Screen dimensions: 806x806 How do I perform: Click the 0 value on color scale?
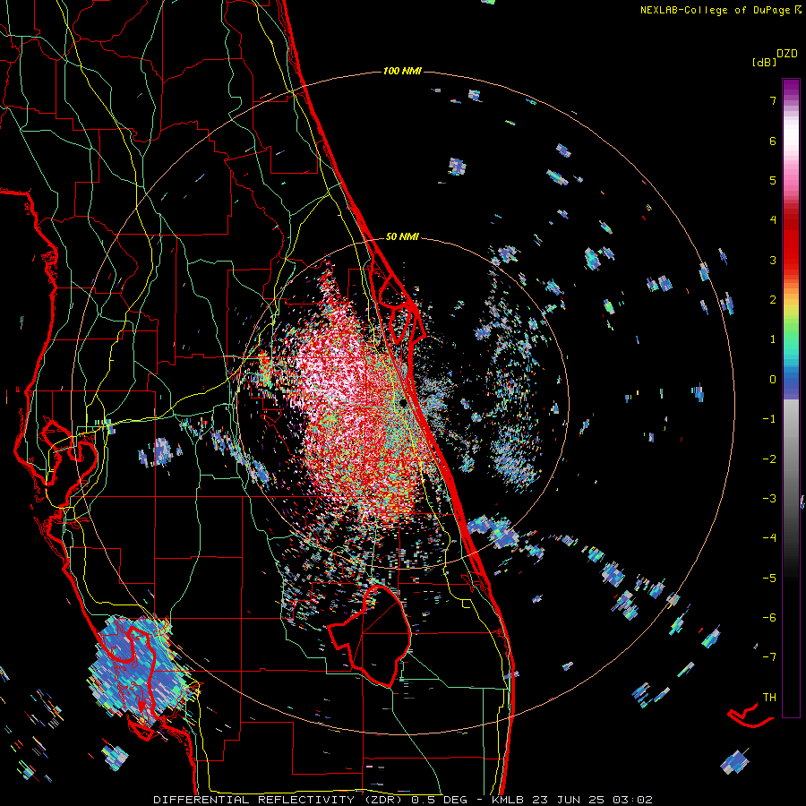coord(773,380)
